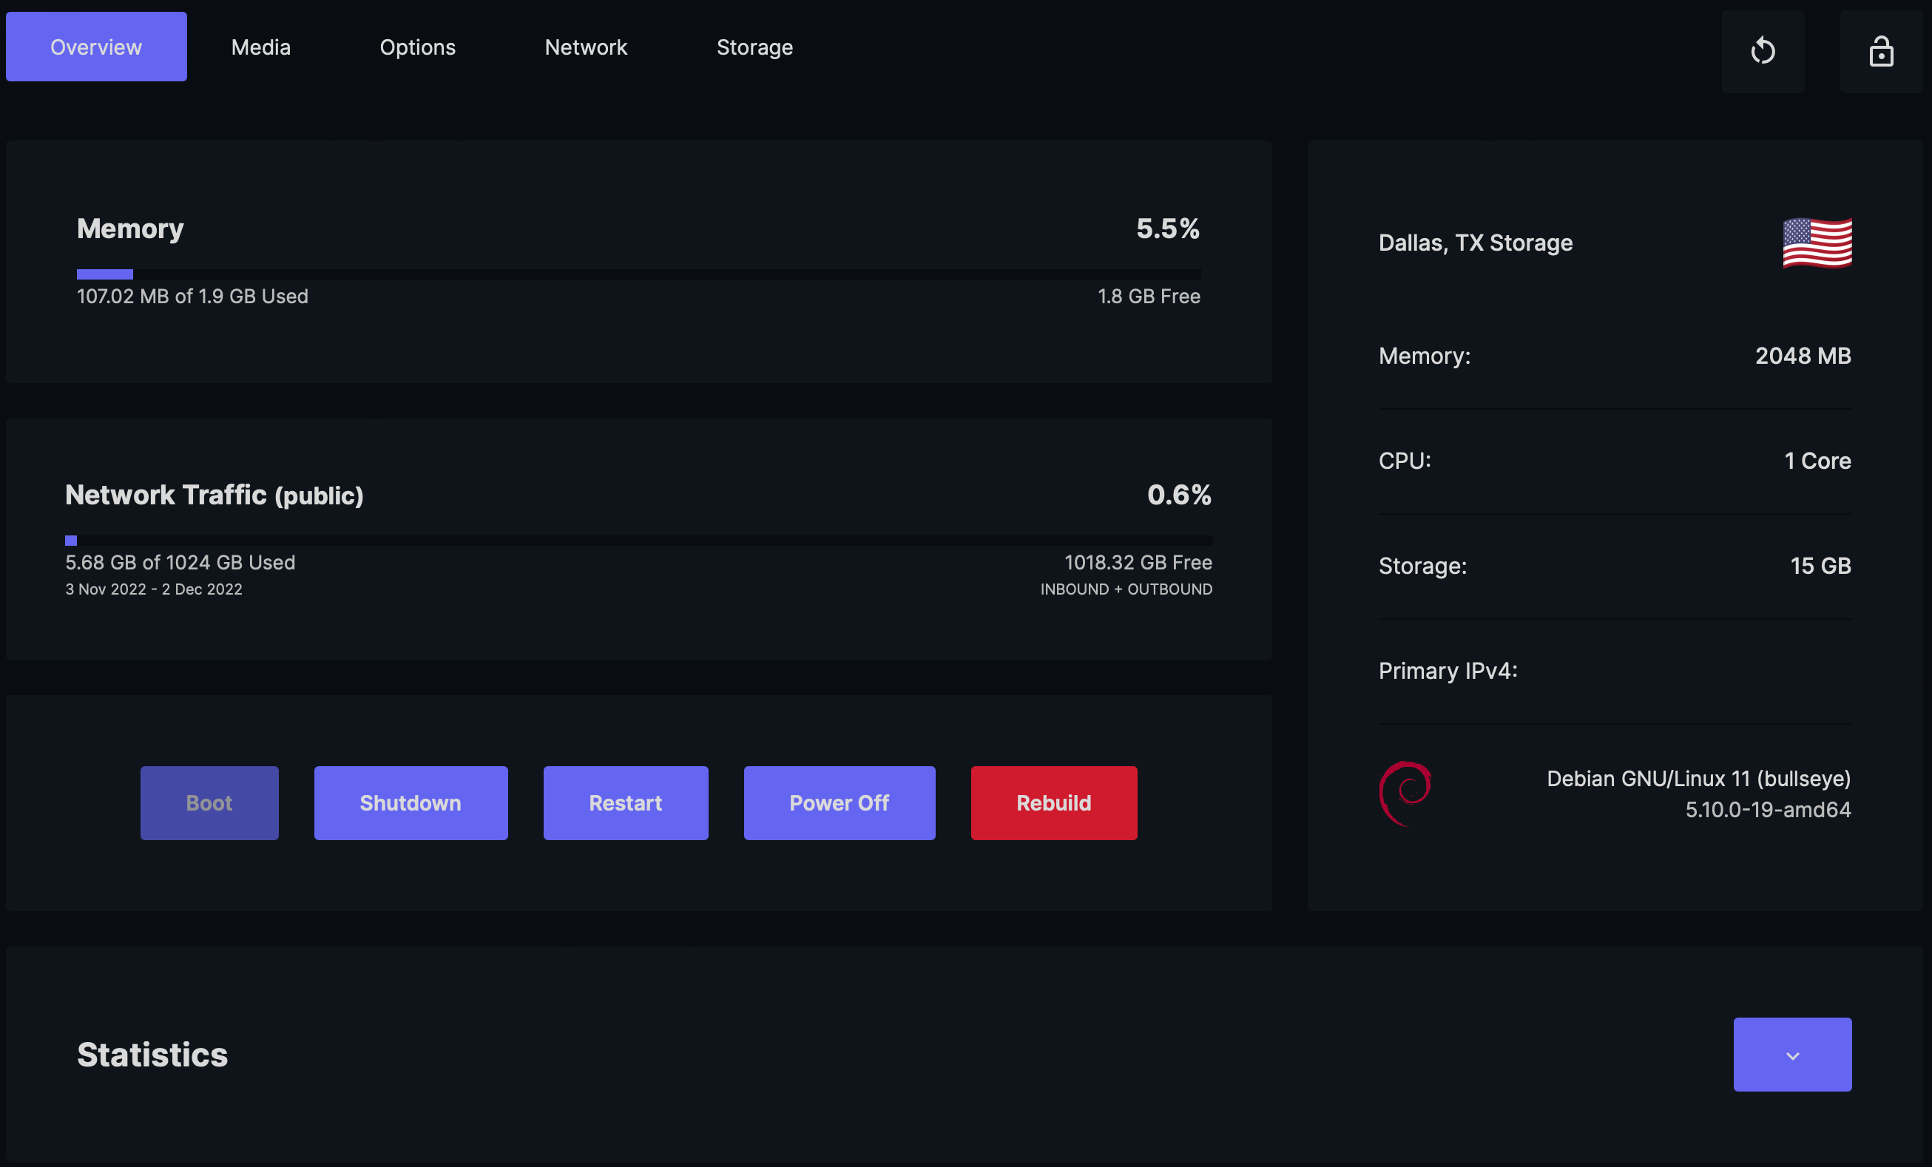Image resolution: width=1932 pixels, height=1167 pixels.
Task: Click the Memory usage progress bar
Action: point(638,274)
